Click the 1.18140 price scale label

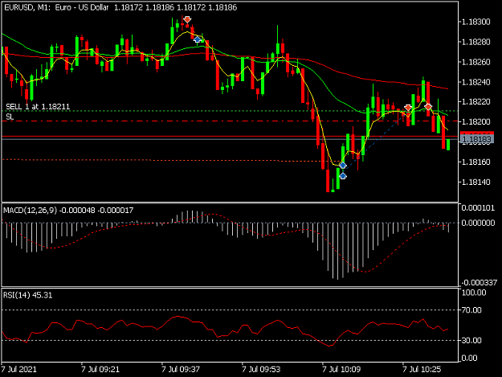click(x=476, y=182)
